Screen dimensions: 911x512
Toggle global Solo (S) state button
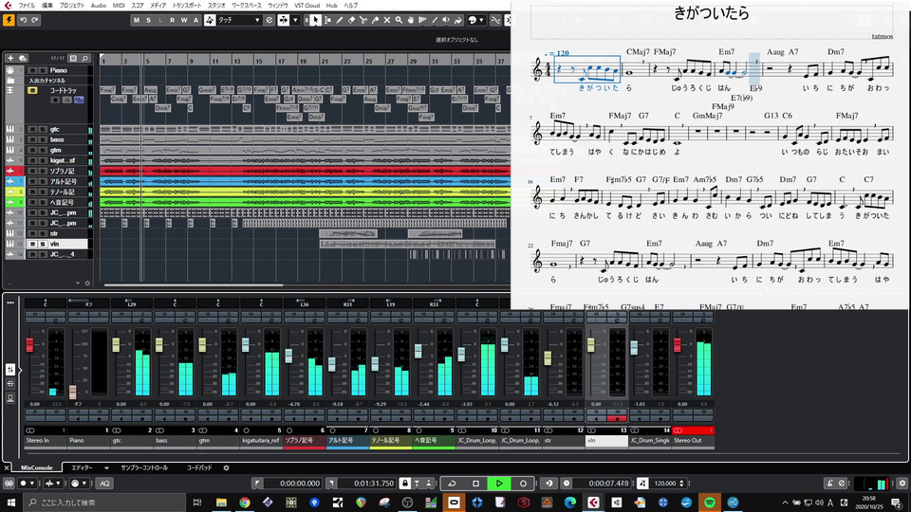click(148, 20)
